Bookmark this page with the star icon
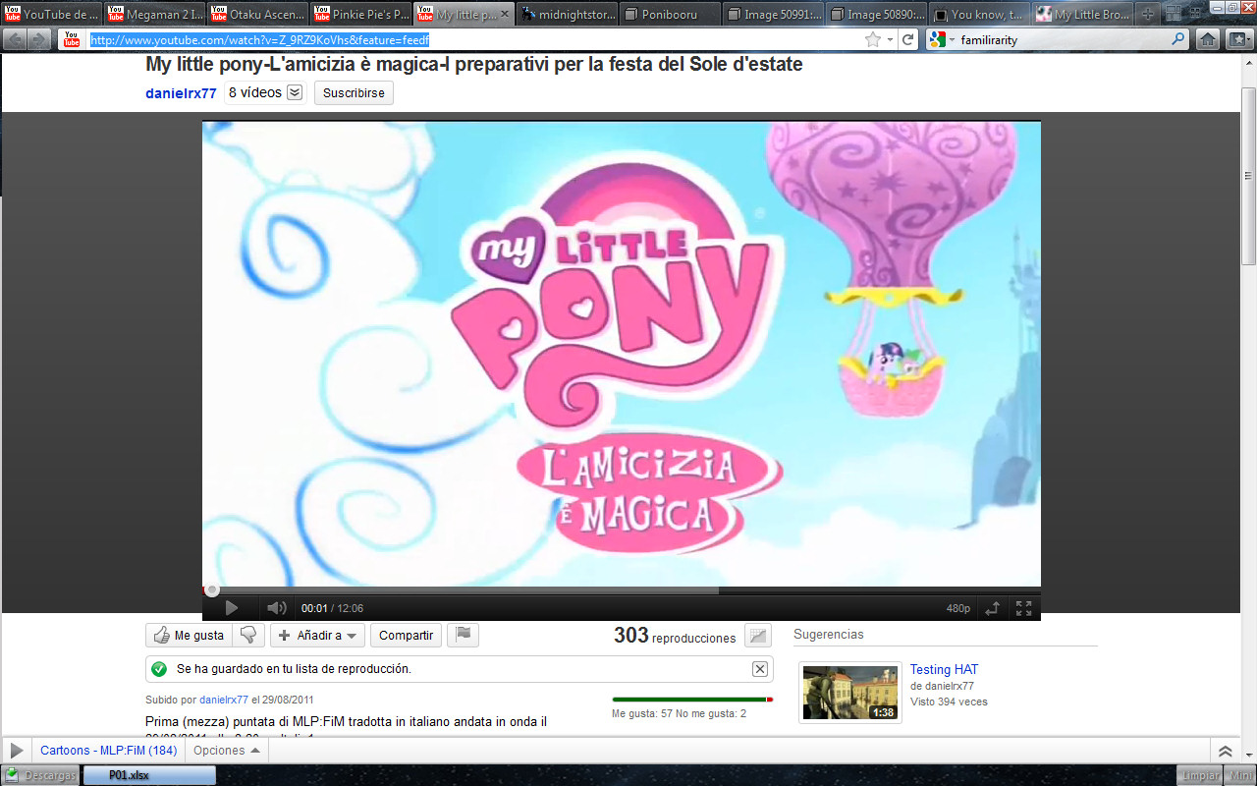Screen dimensions: 1257x786 [872, 39]
